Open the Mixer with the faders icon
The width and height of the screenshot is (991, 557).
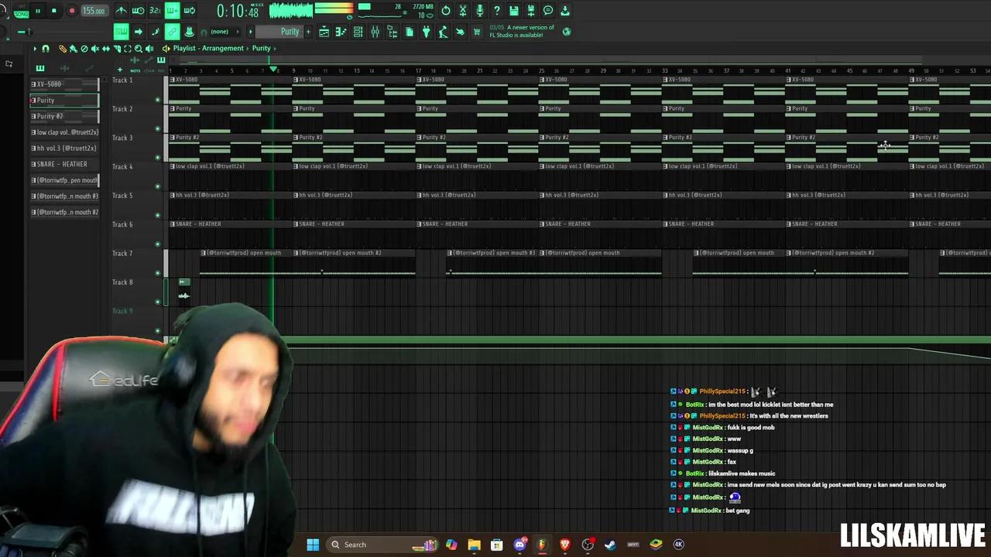pyautogui.click(x=376, y=32)
